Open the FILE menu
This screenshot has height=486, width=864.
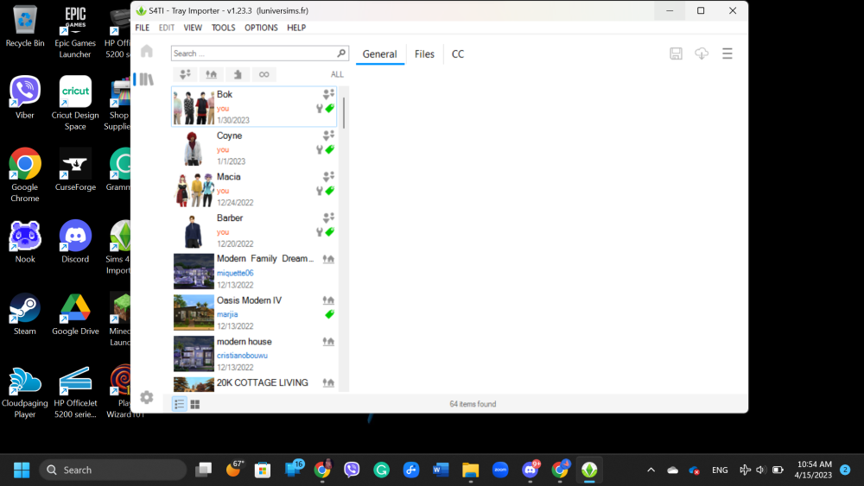click(143, 28)
